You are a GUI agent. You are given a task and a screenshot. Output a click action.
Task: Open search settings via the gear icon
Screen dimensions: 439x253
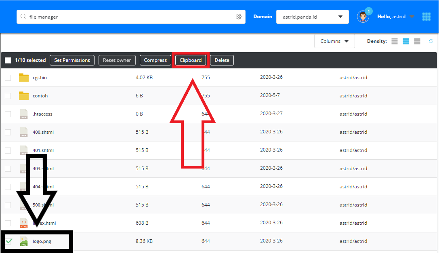tap(238, 17)
